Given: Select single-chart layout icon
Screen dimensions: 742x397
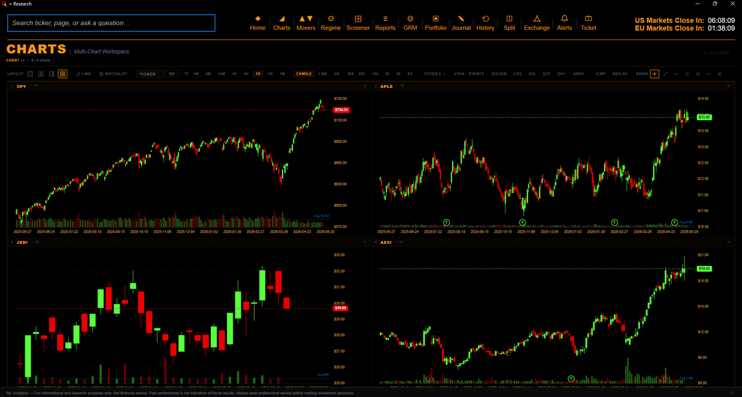Looking at the screenshot, I should click(x=30, y=74).
